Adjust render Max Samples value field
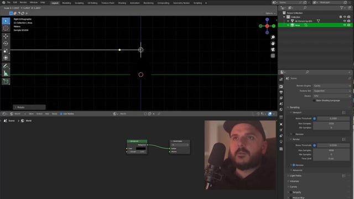This screenshot has height=199, width=354. pyautogui.click(x=331, y=150)
